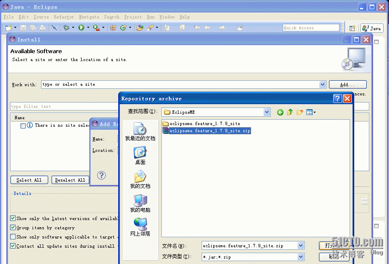
Task: Click the up-one-level folder icon
Action: point(290,113)
